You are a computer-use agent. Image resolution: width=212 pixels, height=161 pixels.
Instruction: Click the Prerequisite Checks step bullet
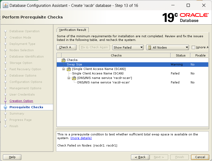click(x=5, y=107)
